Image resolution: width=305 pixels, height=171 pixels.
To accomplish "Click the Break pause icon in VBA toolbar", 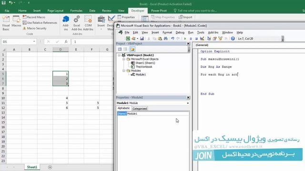I will click(191, 38).
